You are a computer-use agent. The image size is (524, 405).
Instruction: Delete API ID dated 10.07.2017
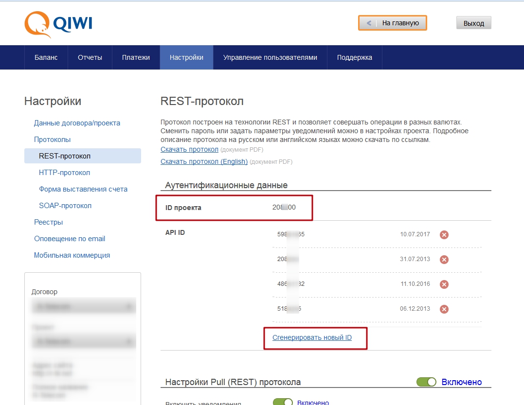[444, 235]
